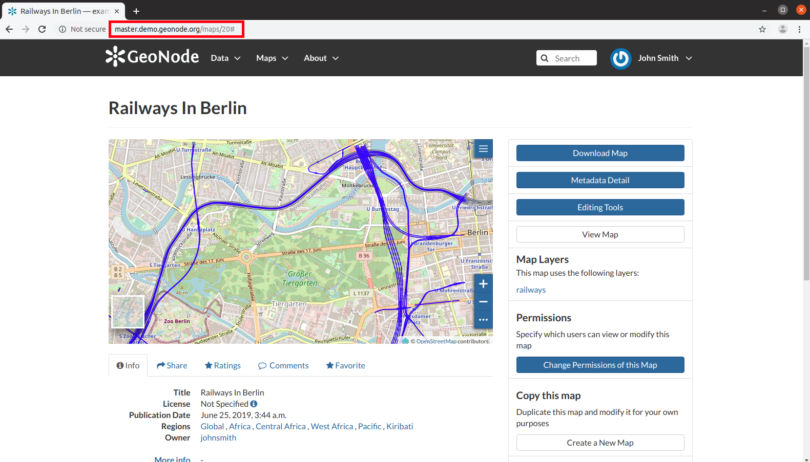810x462 pixels.
Task: Open OpenStreetMap attribution link
Action: click(x=436, y=341)
